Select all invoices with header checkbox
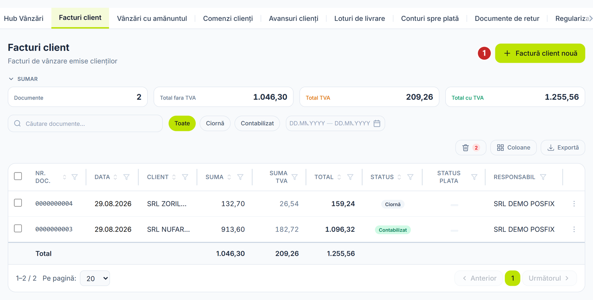 click(18, 176)
